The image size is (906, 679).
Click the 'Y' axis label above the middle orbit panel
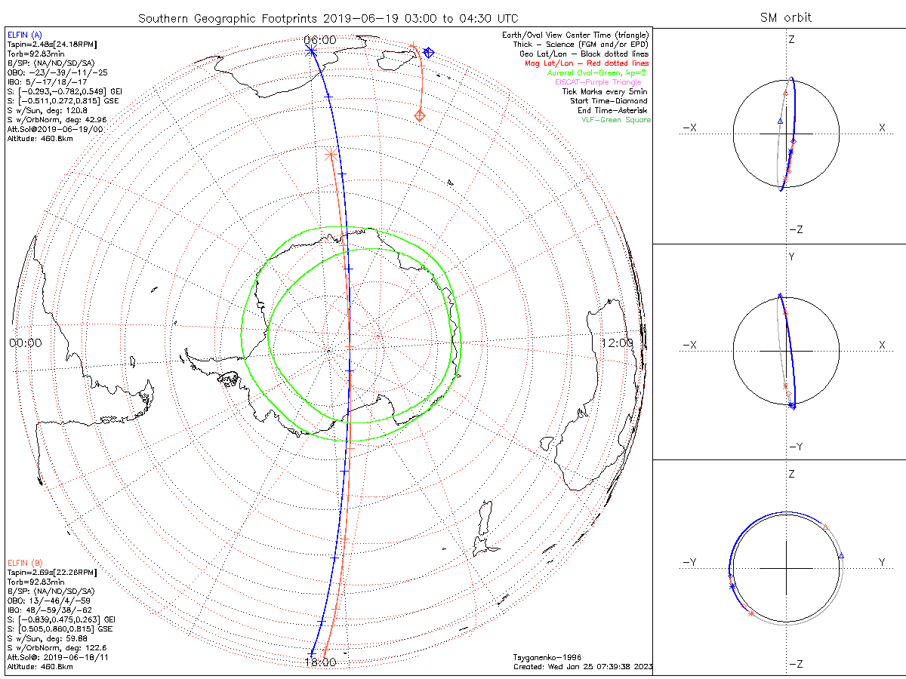792,257
